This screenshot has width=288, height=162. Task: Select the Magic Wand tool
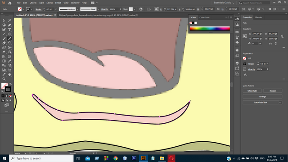9,21
